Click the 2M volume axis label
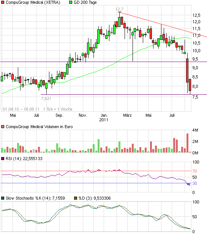Viewport: 207px width, 235px height. pos(195,141)
